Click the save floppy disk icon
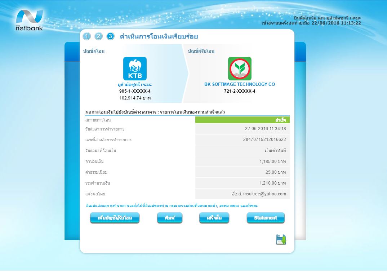Viewport: 387px width, 274px height. [281, 239]
